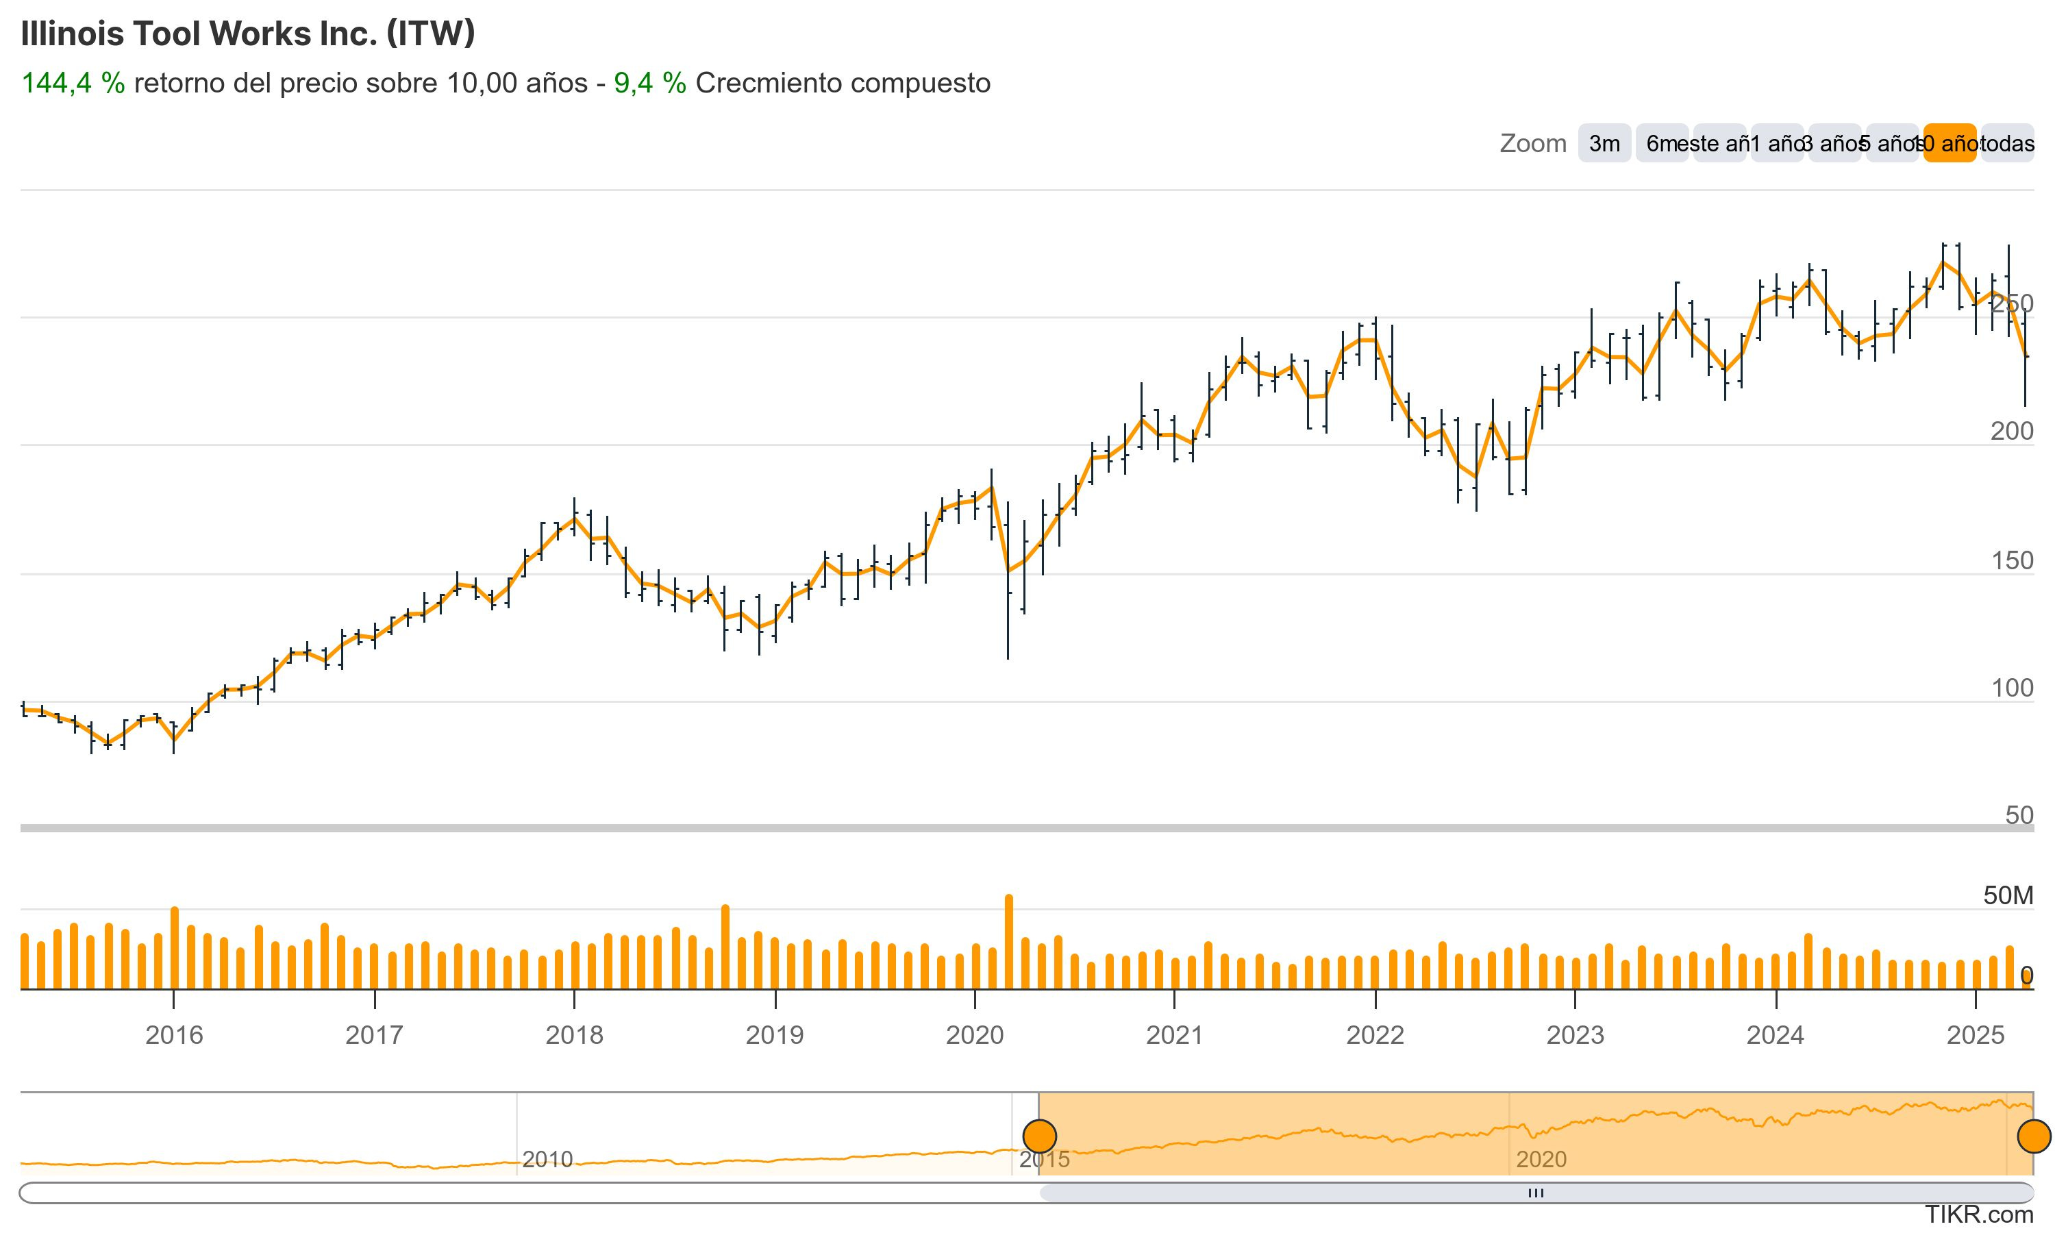Set chart range to 5 años
This screenshot has height=1233, width=2055.
pyautogui.click(x=1892, y=143)
